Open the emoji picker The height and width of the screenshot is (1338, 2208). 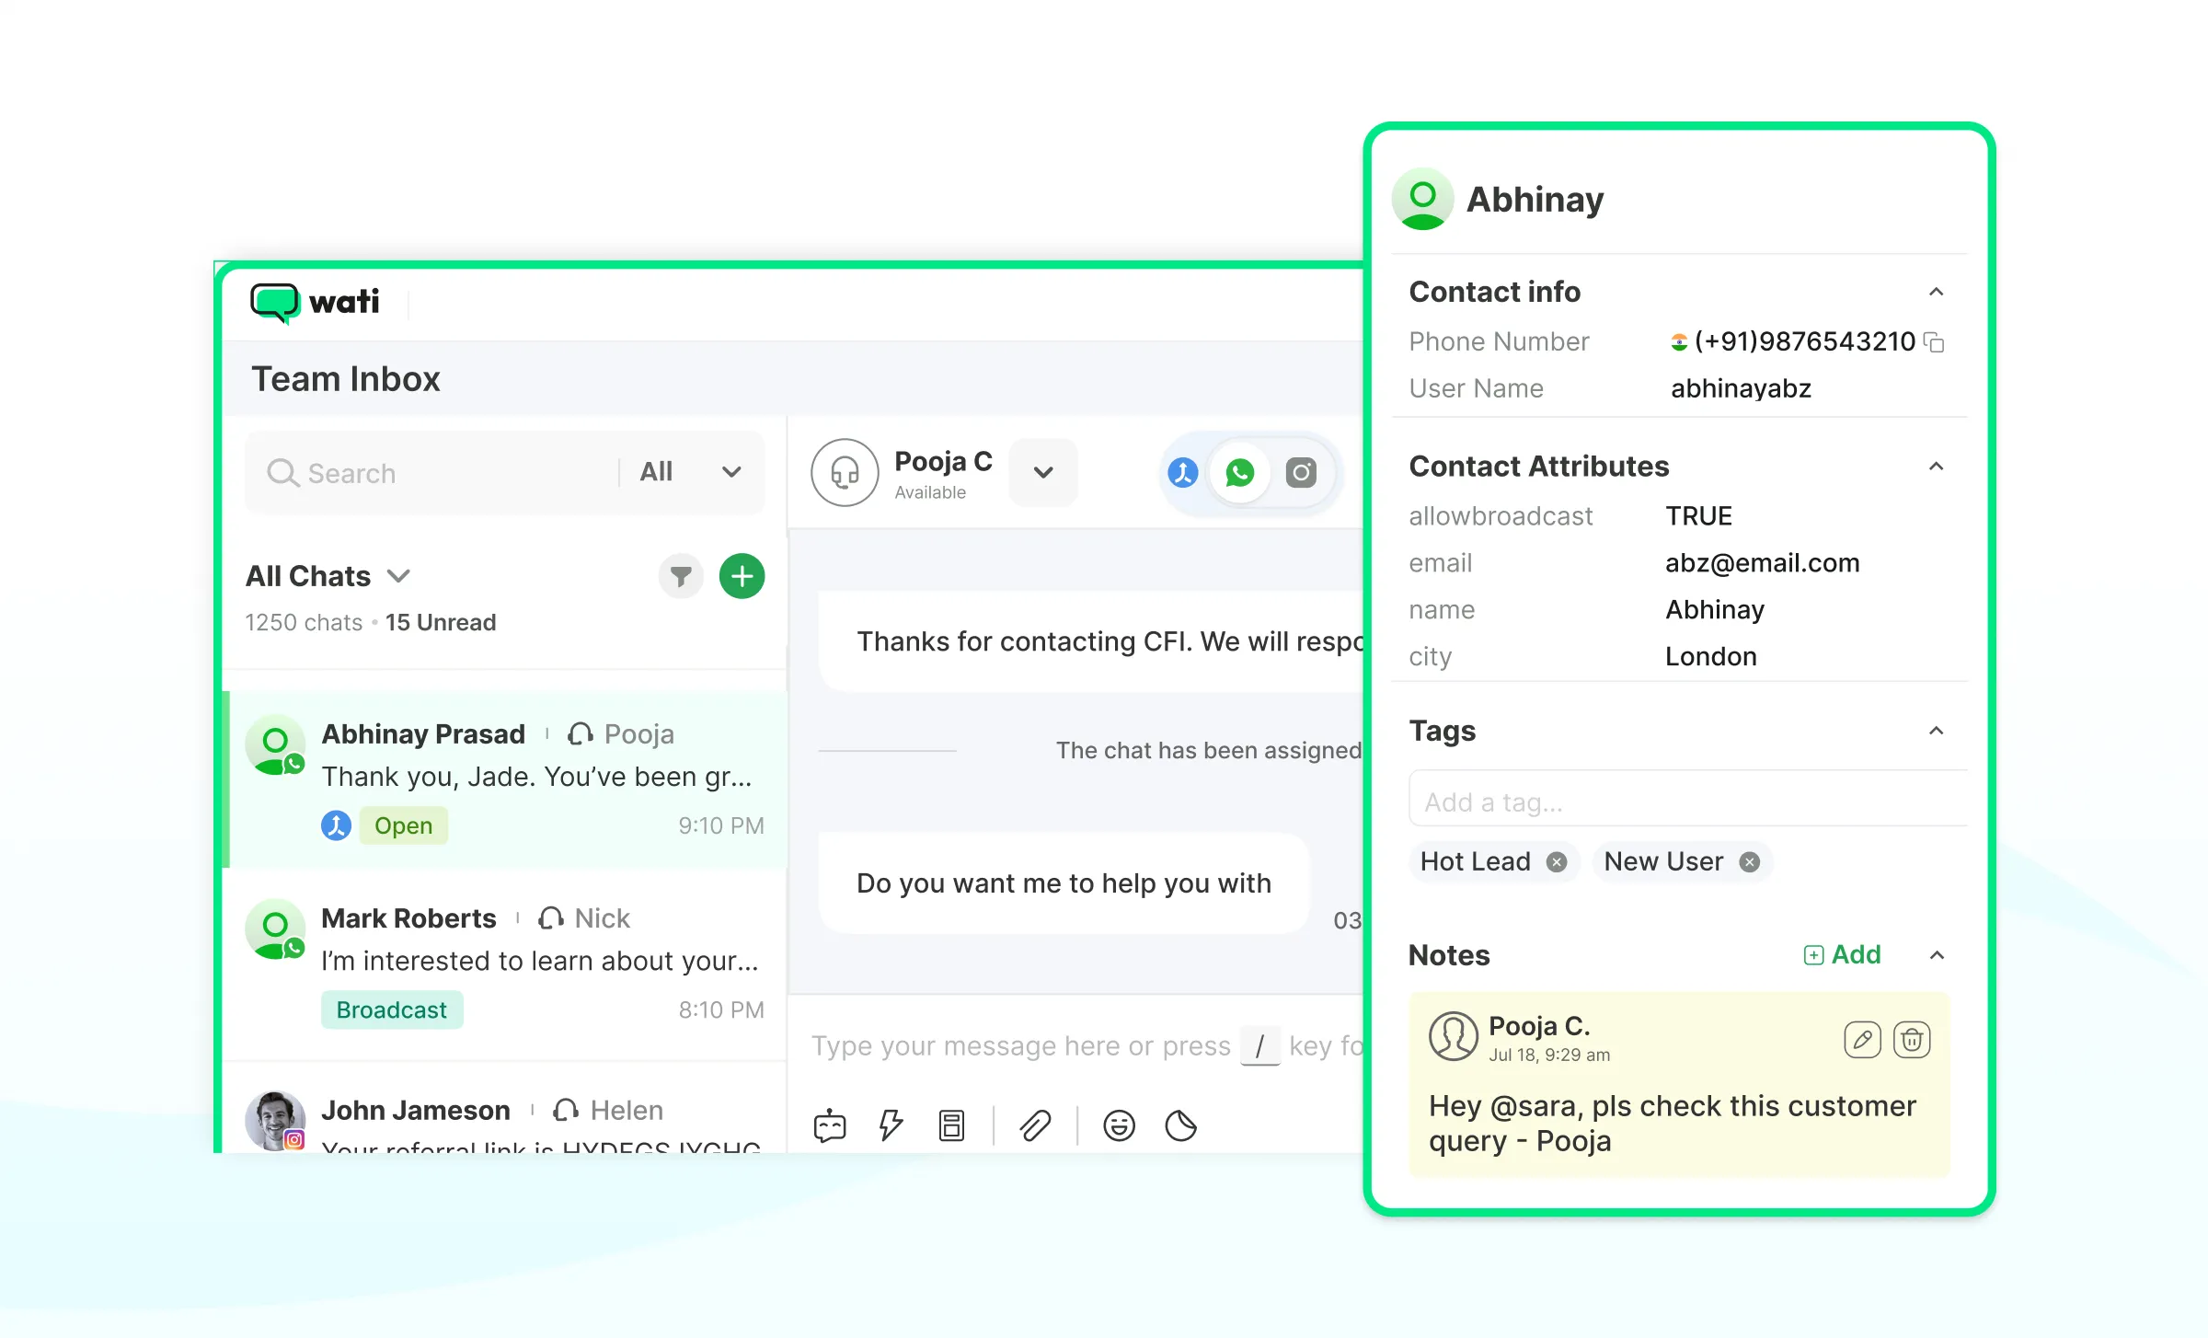click(1119, 1125)
